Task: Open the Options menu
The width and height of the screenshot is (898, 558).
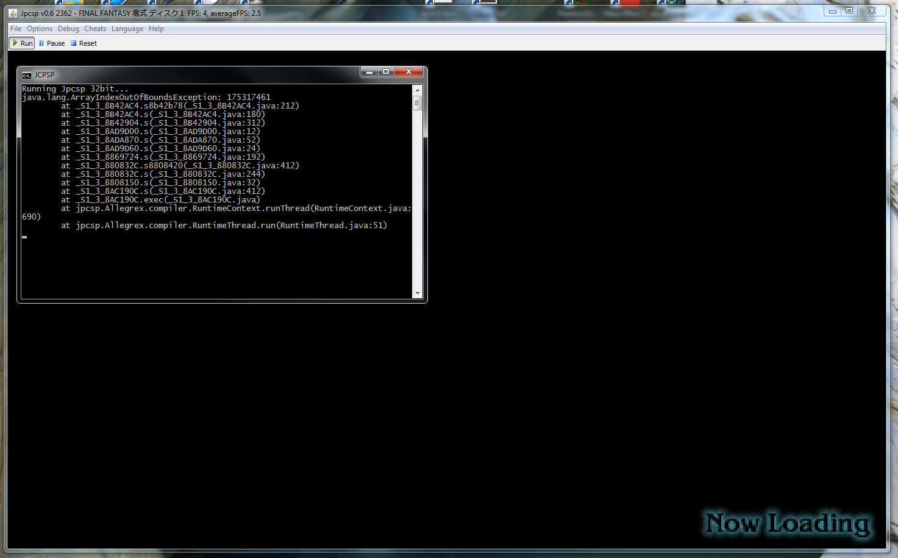Action: [40, 29]
